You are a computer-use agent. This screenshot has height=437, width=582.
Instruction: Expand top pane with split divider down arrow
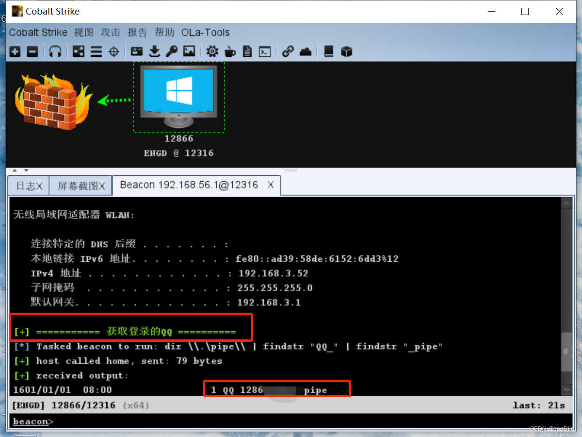tap(26, 171)
